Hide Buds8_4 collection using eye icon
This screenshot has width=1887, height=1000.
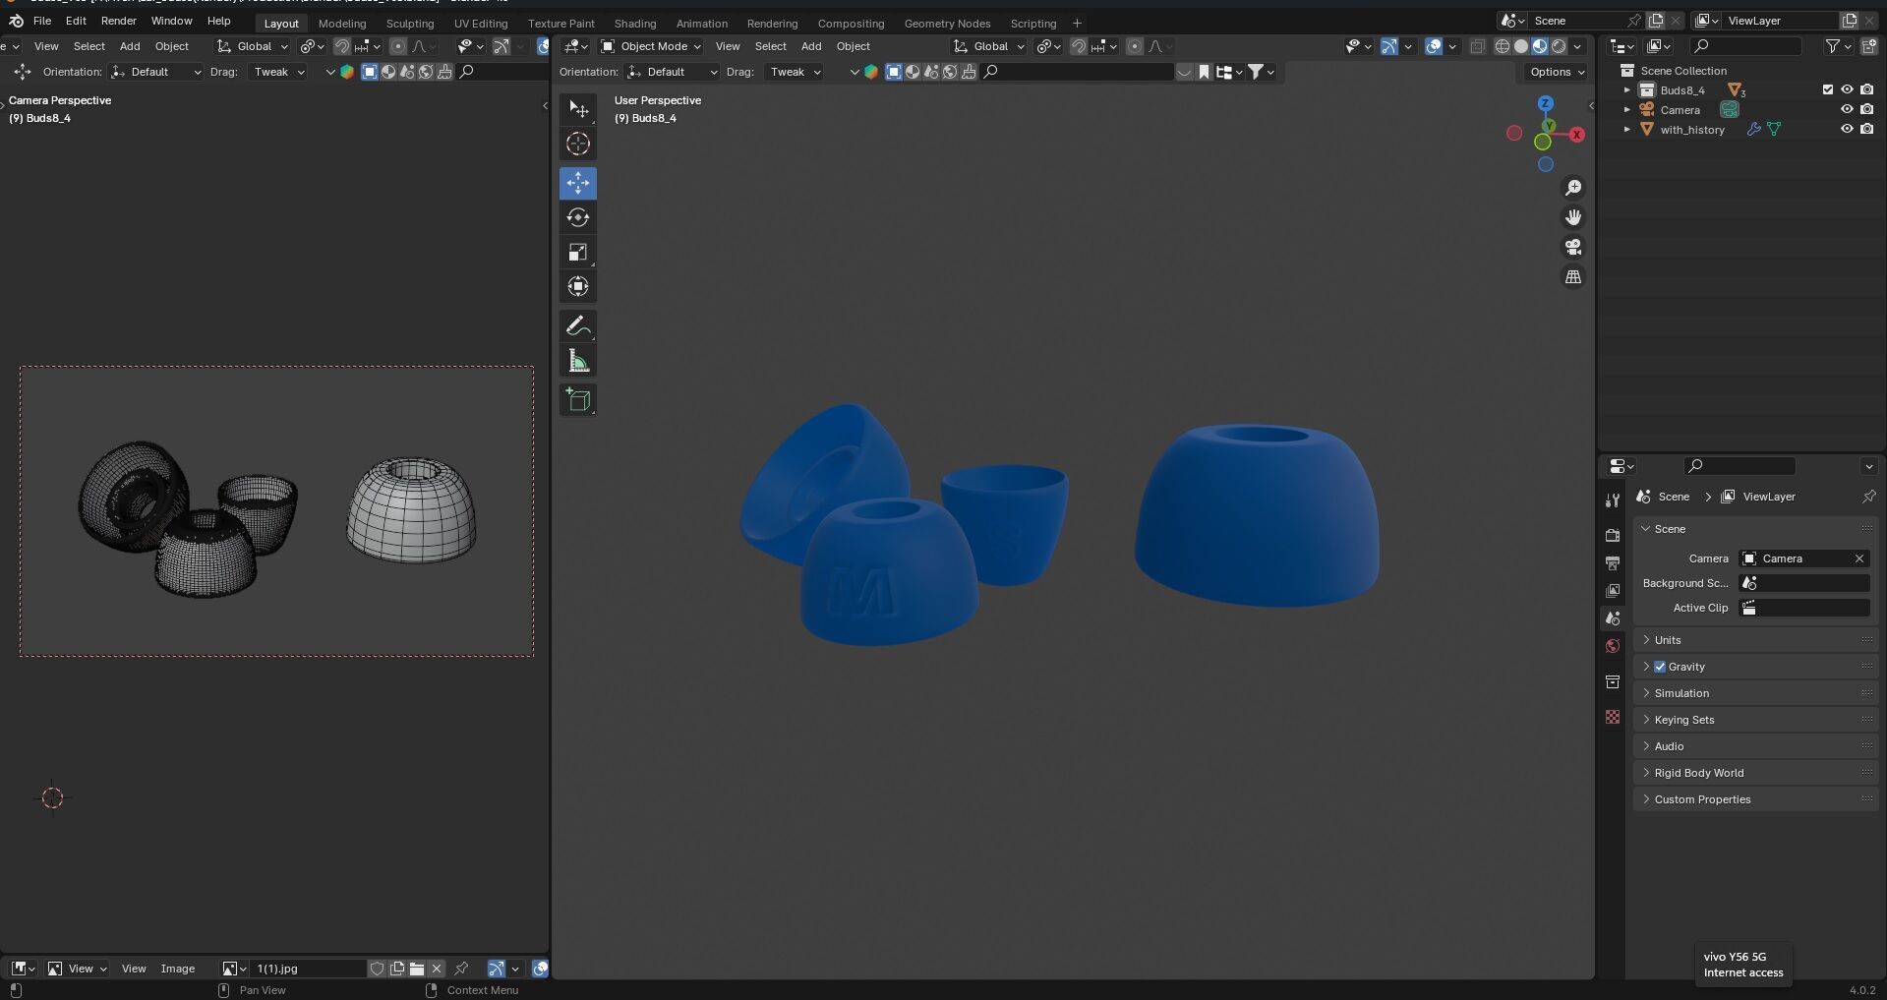(1847, 89)
